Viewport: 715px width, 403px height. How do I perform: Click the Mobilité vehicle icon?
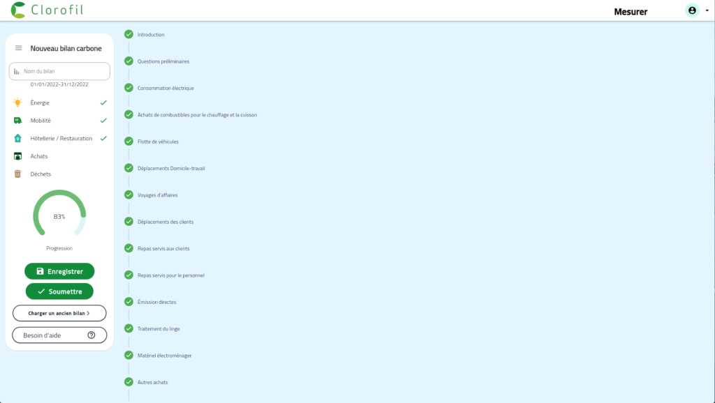pos(17,121)
